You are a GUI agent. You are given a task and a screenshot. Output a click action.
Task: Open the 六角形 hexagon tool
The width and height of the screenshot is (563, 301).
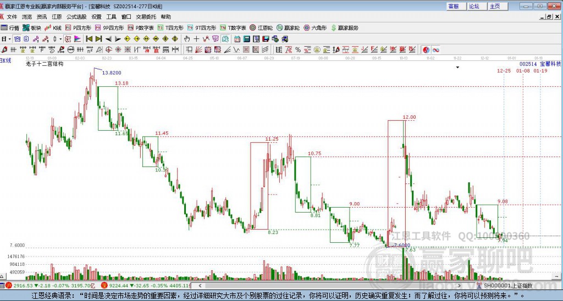(x=315, y=27)
